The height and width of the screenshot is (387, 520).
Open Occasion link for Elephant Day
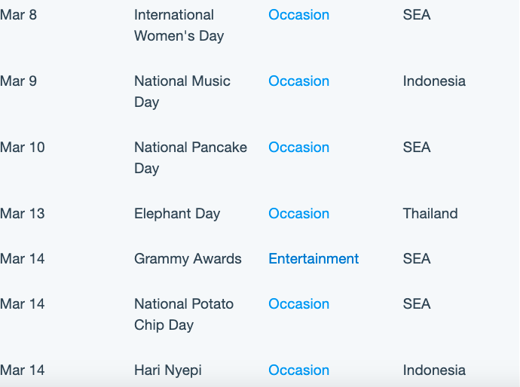coord(298,214)
